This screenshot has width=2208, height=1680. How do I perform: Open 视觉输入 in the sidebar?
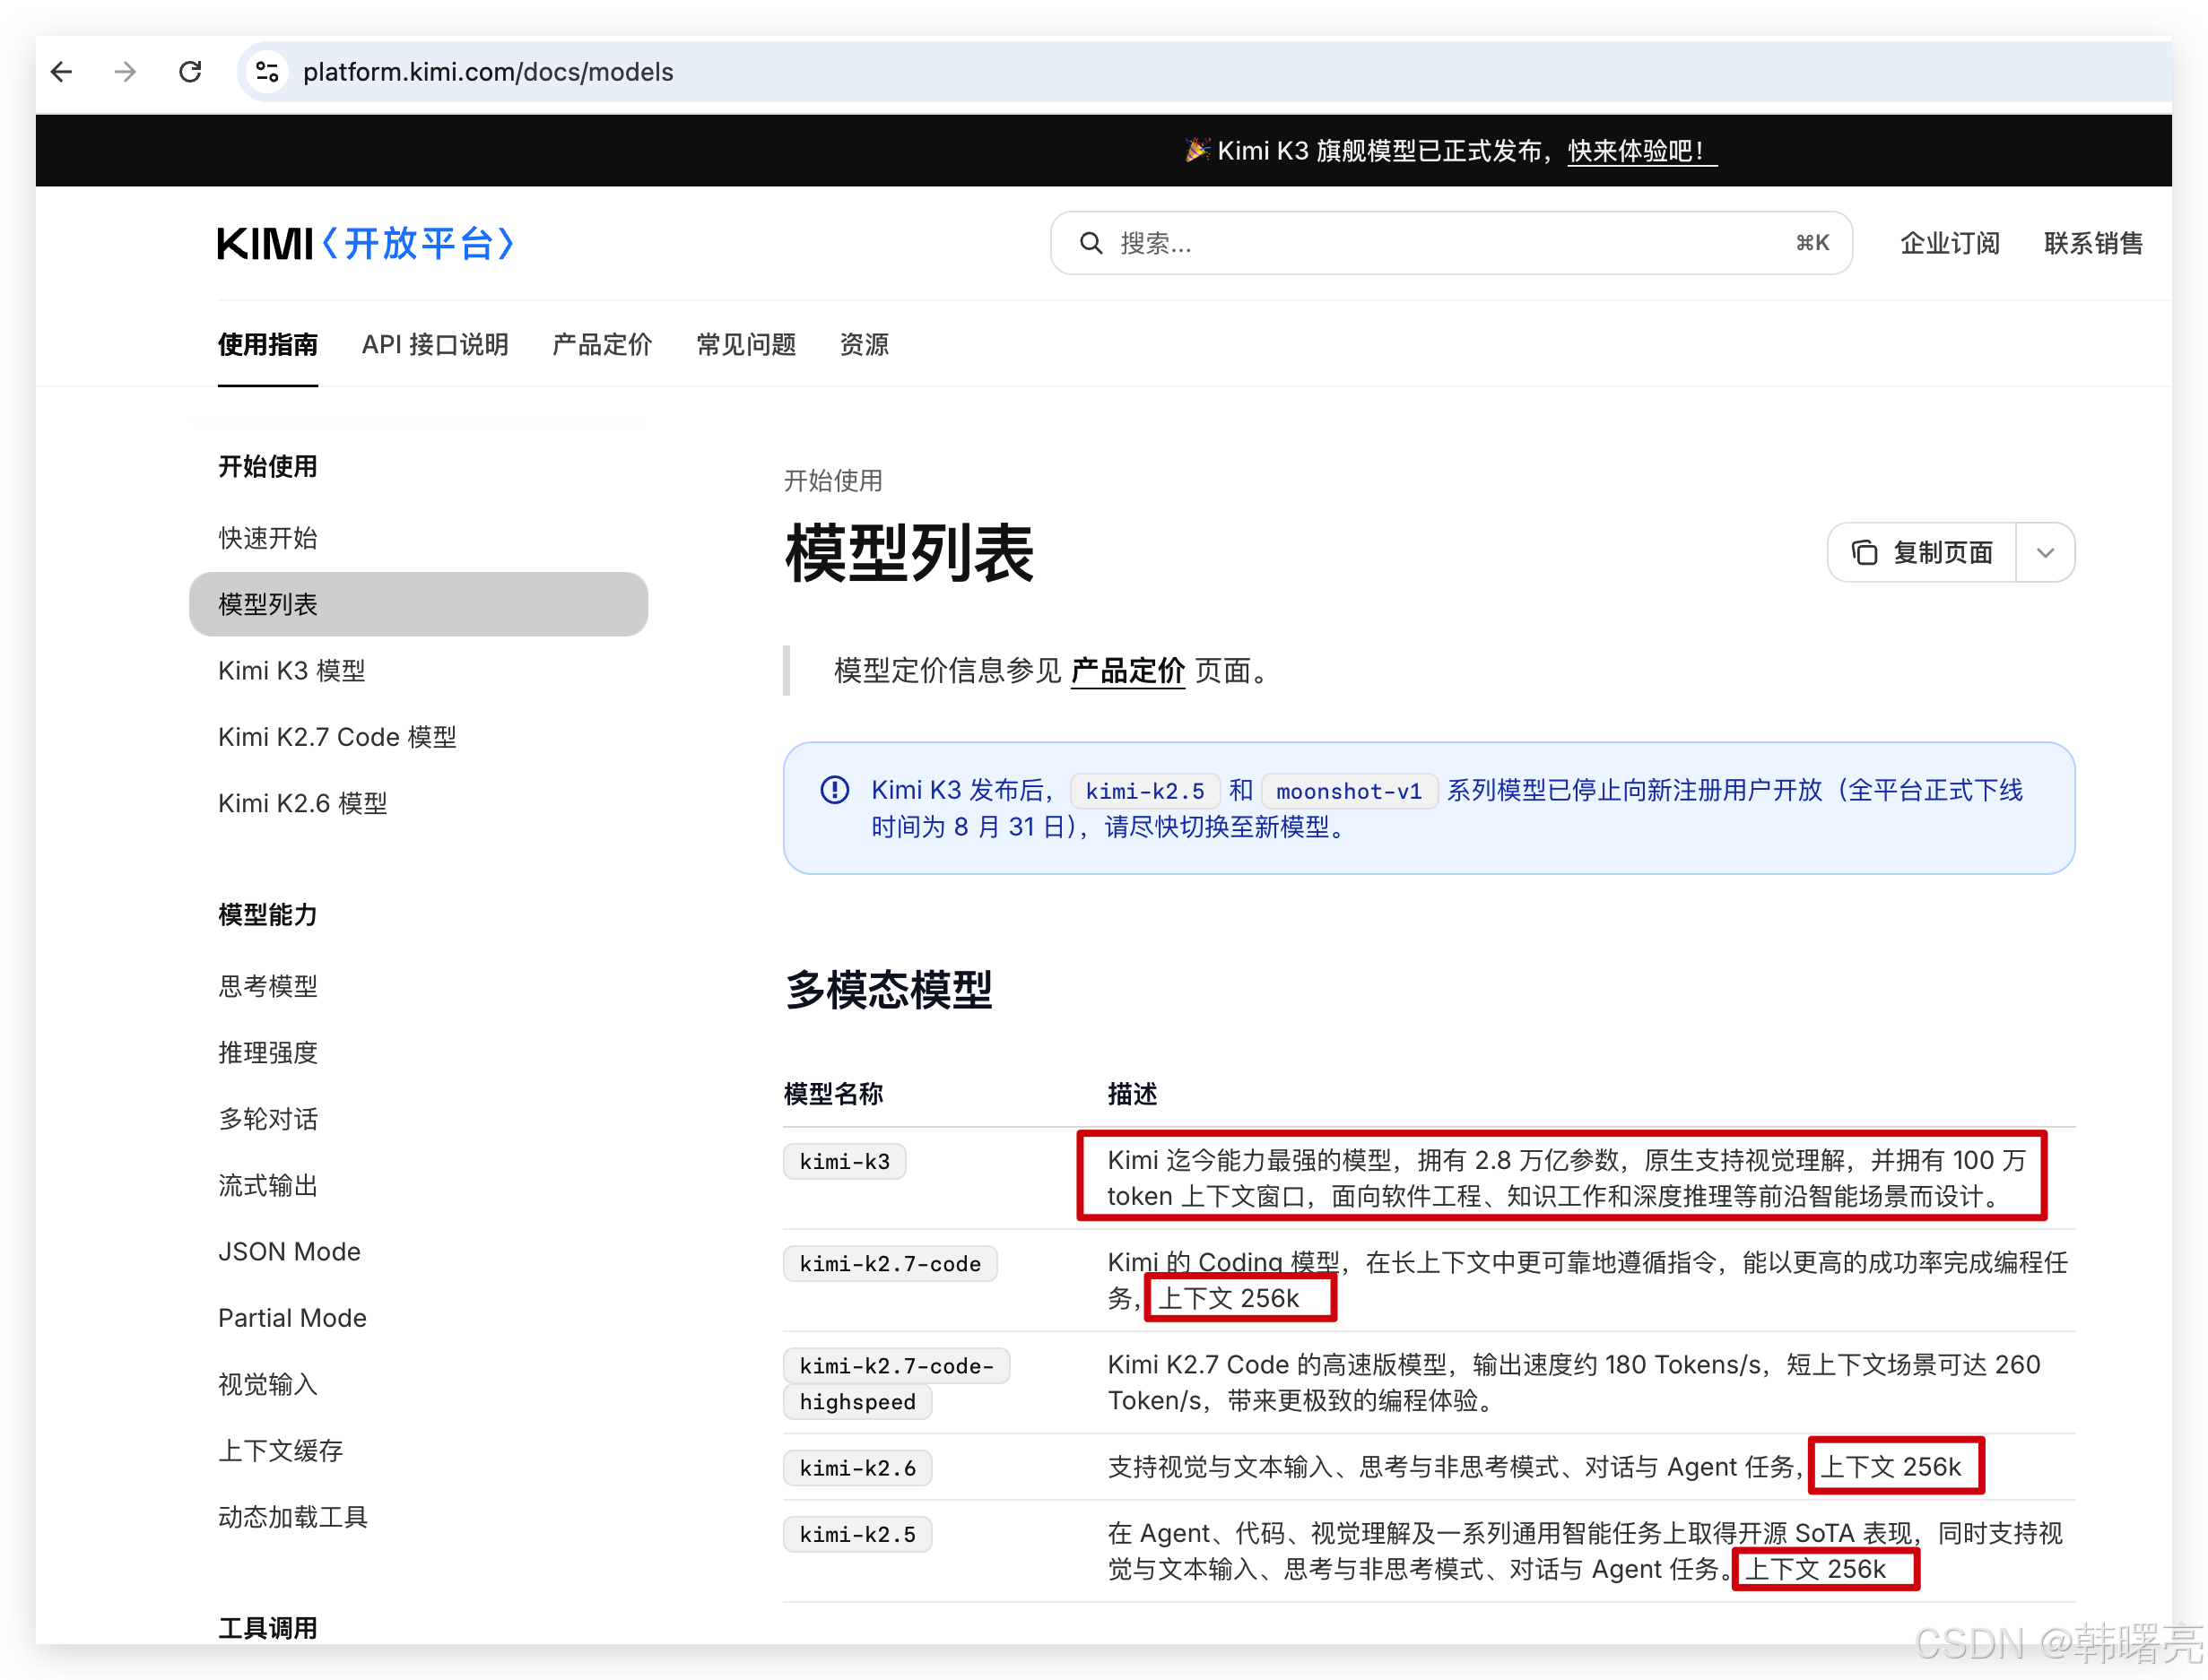pos(267,1384)
